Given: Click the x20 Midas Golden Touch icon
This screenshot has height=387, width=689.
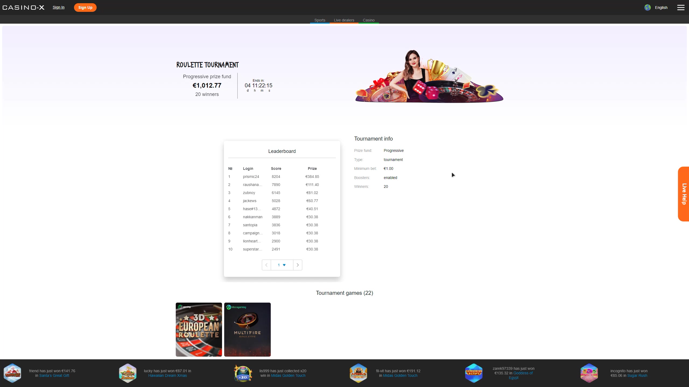Looking at the screenshot, I should [243, 373].
